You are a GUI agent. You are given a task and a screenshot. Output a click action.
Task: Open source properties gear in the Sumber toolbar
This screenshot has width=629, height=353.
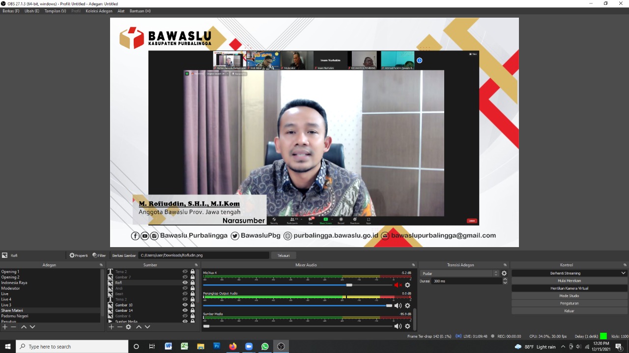tap(128, 327)
